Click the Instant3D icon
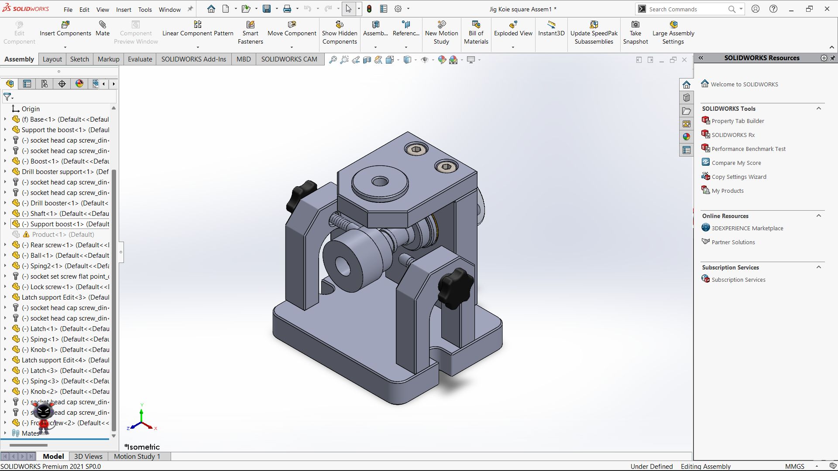 [x=551, y=25]
